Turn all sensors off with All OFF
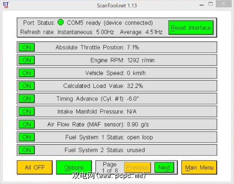This screenshot has height=184, width=234. tap(35, 167)
